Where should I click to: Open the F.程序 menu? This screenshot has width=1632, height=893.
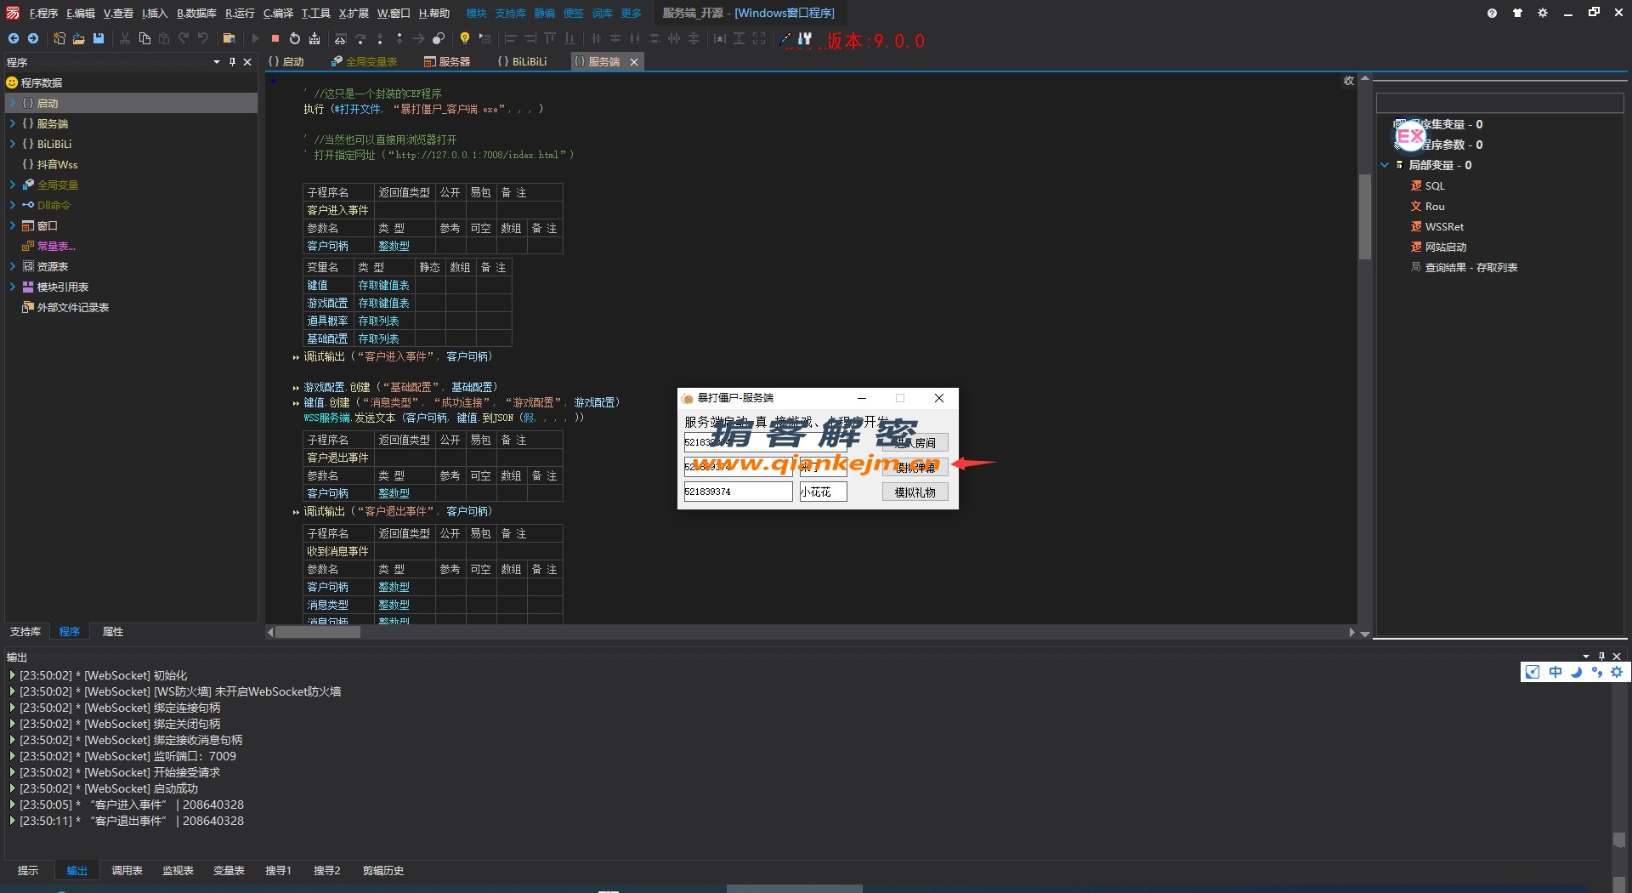pos(43,13)
